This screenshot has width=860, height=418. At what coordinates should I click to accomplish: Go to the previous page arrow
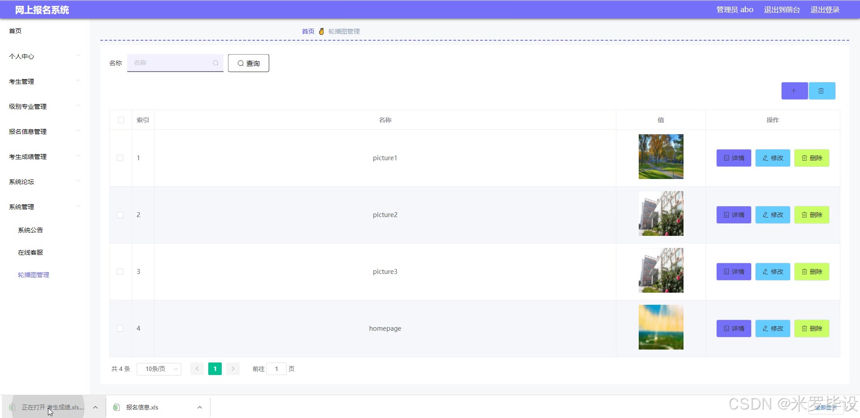click(x=197, y=369)
